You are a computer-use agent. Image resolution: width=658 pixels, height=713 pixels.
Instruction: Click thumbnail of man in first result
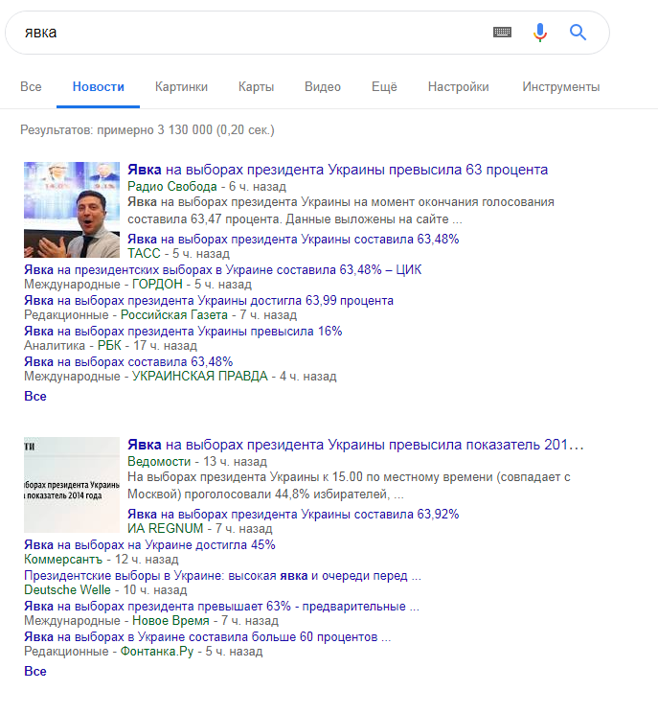pos(72,210)
